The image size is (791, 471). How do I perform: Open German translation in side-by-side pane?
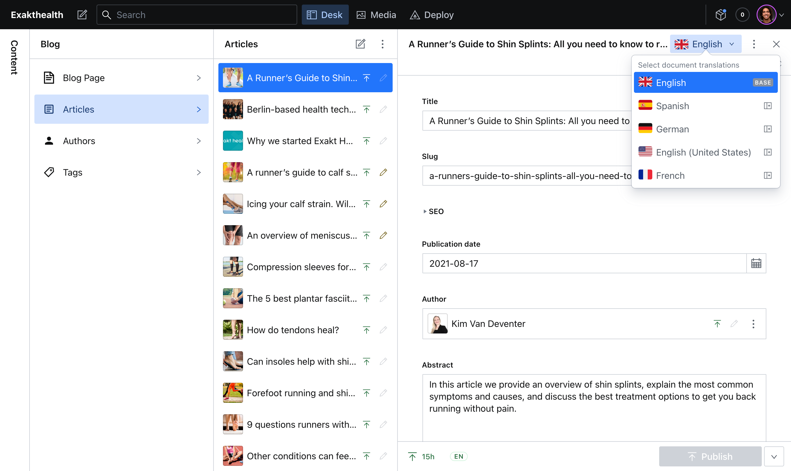point(767,129)
